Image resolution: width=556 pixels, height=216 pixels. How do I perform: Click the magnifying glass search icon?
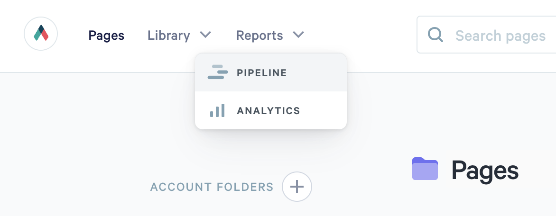[x=435, y=35]
